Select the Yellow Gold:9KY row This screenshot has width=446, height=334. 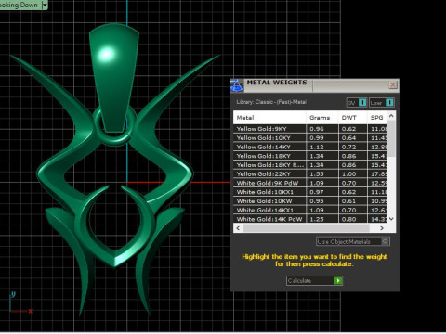click(309, 129)
